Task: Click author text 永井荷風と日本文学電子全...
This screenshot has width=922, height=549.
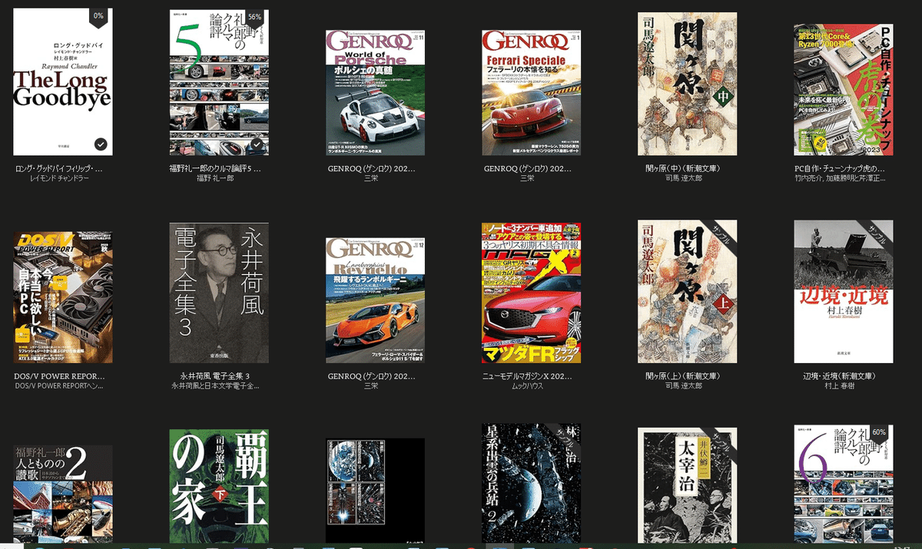Action: pyautogui.click(x=215, y=386)
